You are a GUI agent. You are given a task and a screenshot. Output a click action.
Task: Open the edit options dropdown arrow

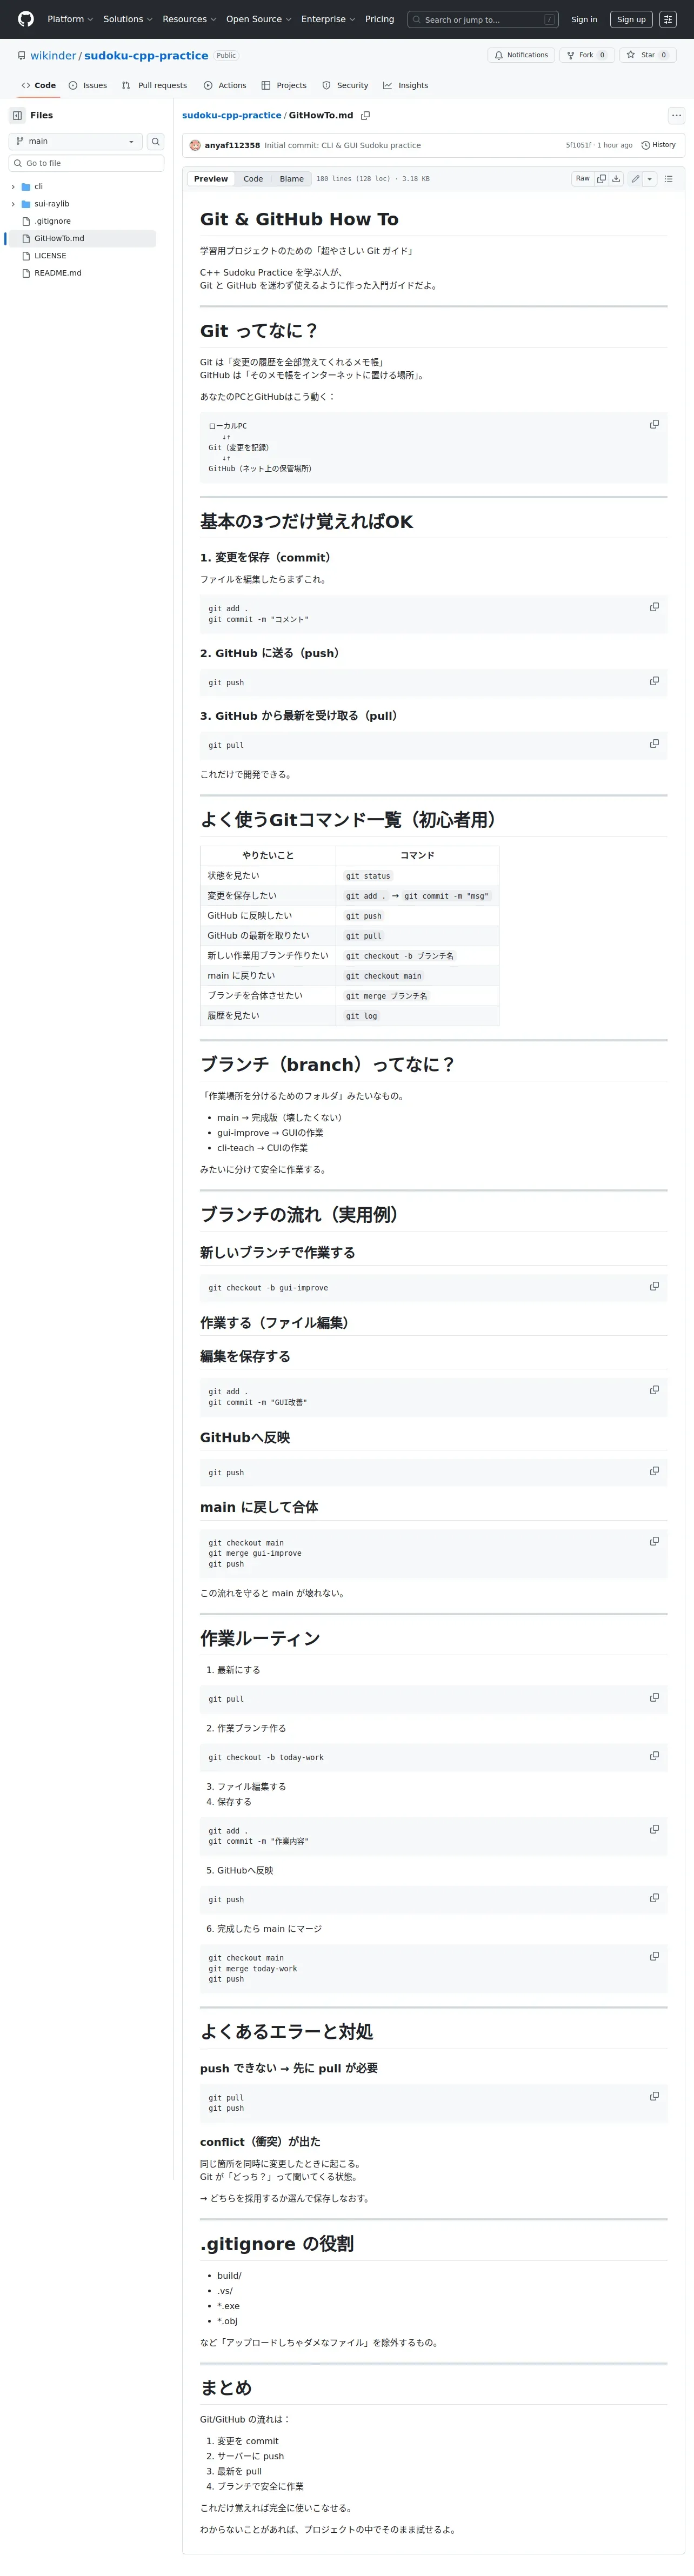[650, 179]
